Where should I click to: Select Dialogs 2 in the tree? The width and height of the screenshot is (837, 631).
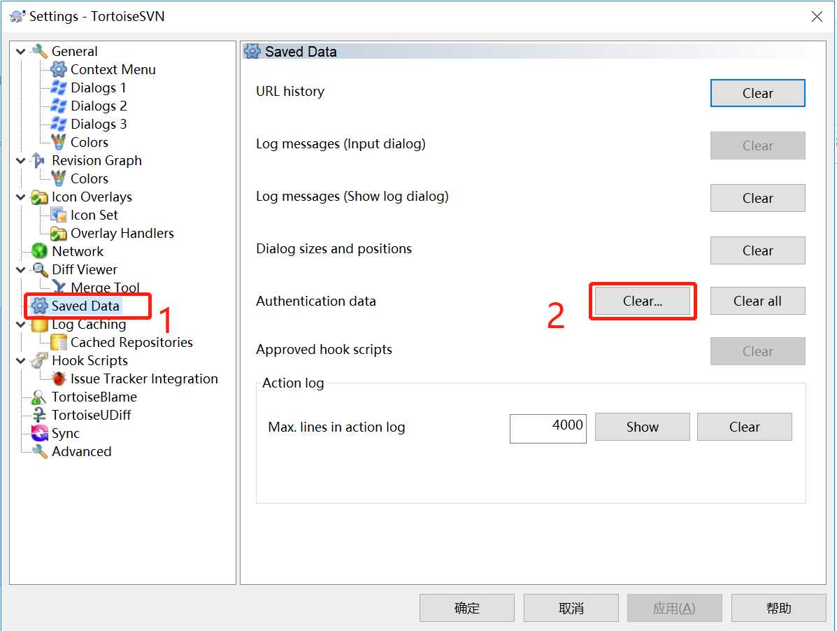99,106
